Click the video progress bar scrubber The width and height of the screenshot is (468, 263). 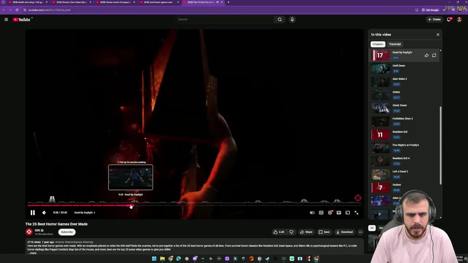coord(131,206)
